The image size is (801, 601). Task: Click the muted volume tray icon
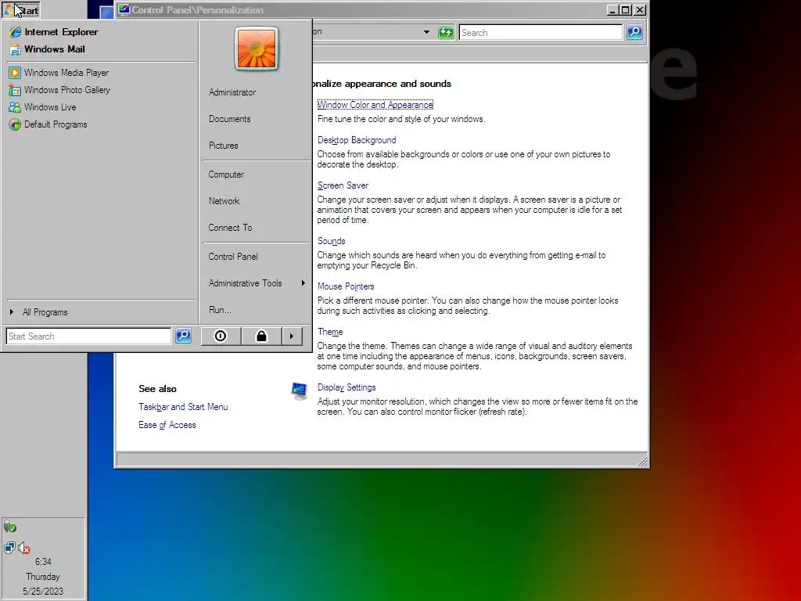24,549
